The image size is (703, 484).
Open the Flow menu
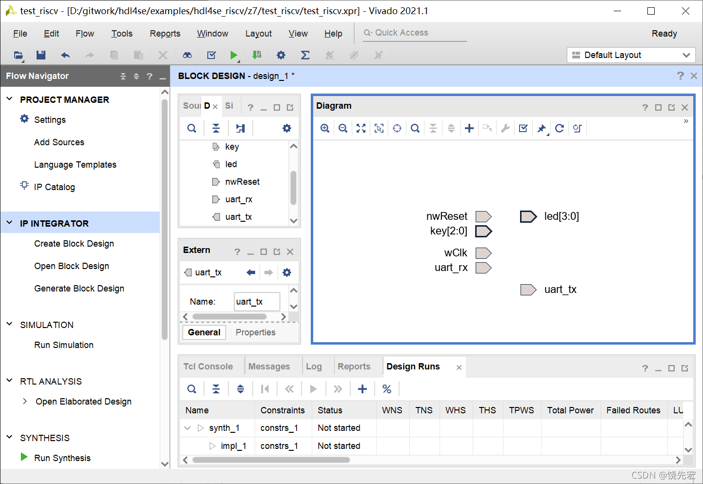click(85, 34)
